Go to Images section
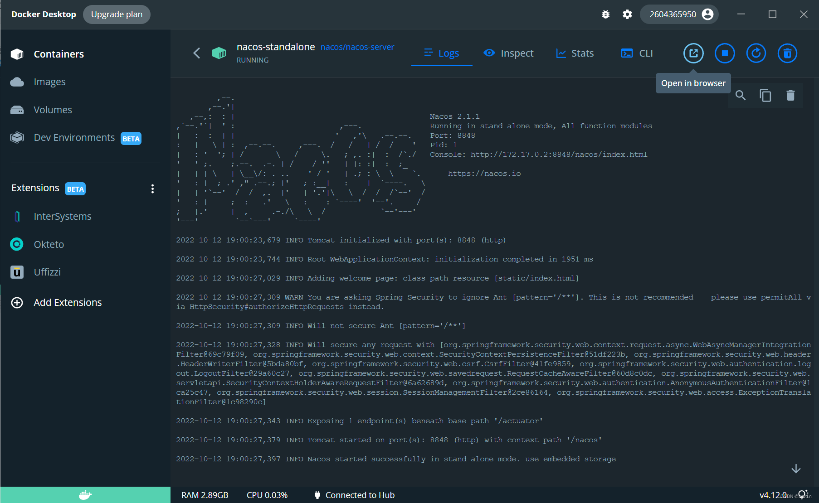Image resolution: width=819 pixels, height=503 pixels. point(85,82)
